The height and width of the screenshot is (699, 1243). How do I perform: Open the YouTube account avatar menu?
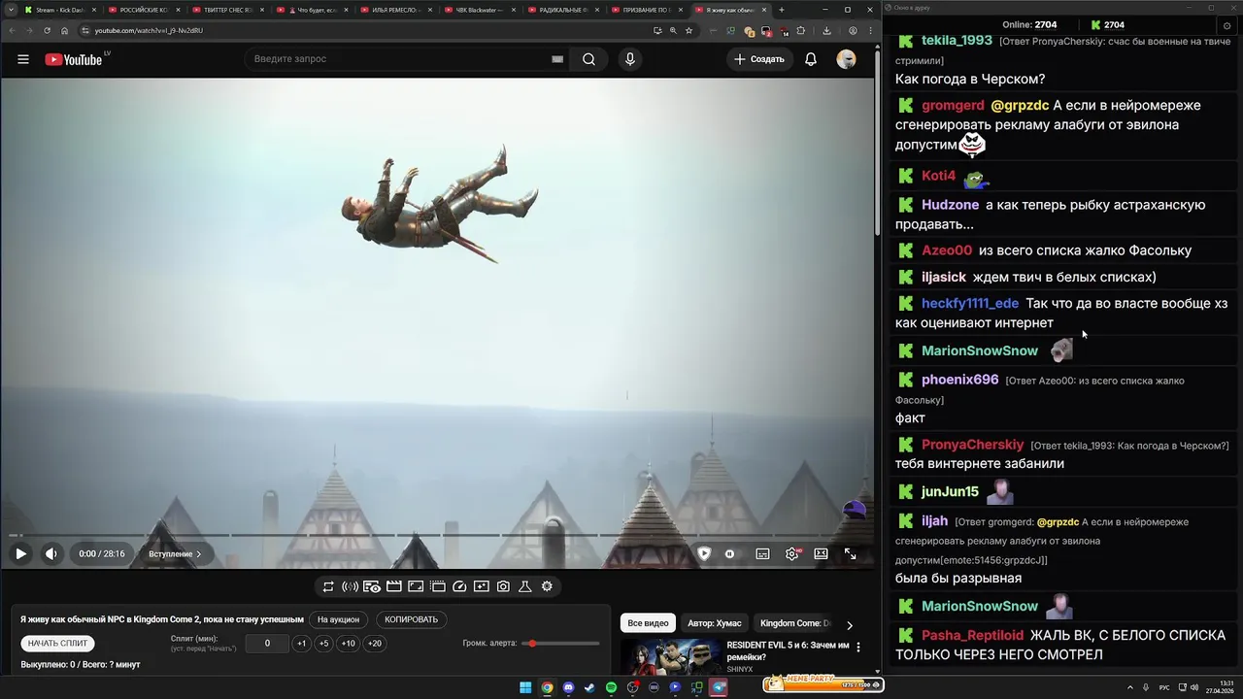tap(847, 59)
